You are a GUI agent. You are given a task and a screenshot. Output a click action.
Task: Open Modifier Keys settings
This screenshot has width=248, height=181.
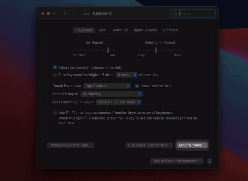point(192,145)
